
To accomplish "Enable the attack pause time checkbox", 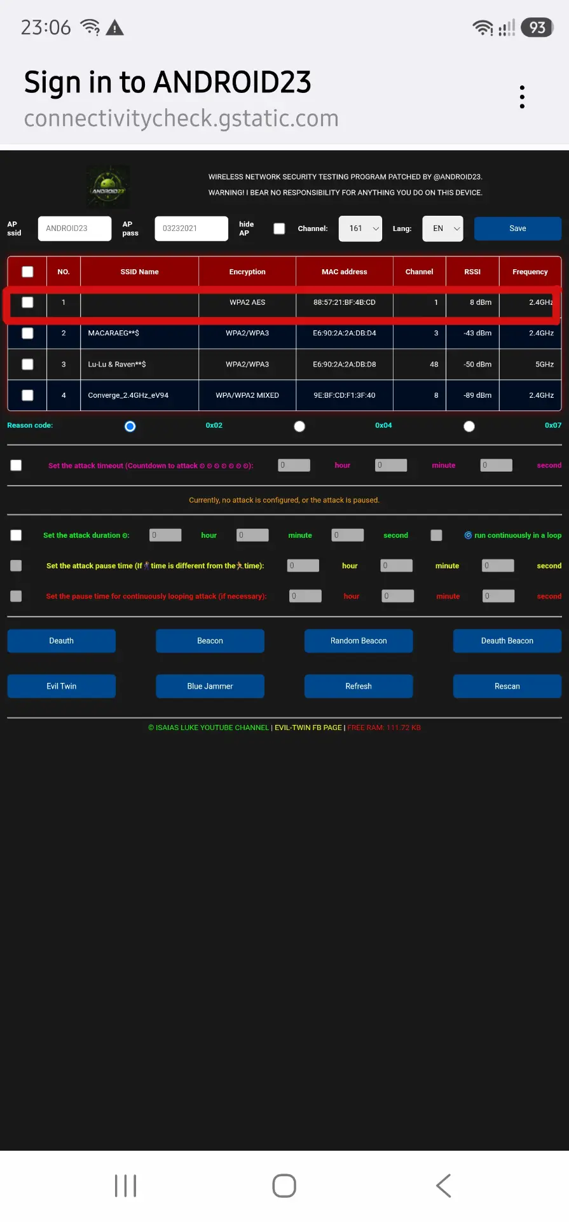I will click(x=16, y=566).
